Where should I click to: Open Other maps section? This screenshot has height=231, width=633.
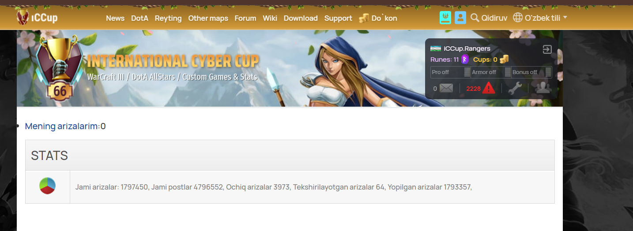click(208, 18)
